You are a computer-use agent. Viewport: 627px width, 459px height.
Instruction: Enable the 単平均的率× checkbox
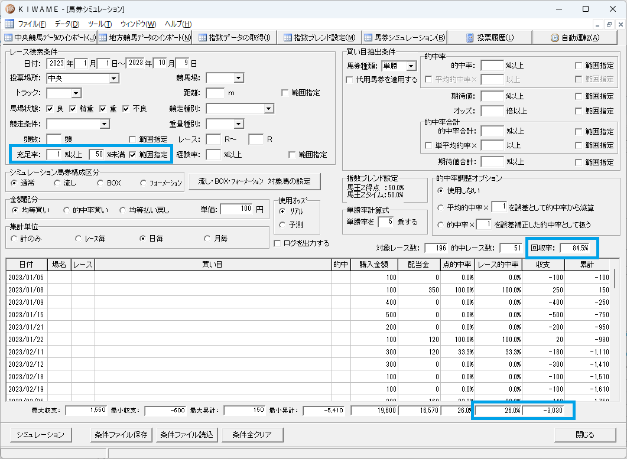pyautogui.click(x=428, y=145)
